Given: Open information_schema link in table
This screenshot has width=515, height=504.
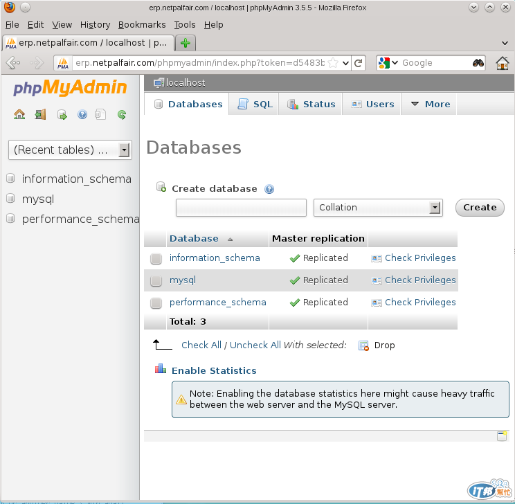Looking at the screenshot, I should [x=215, y=258].
